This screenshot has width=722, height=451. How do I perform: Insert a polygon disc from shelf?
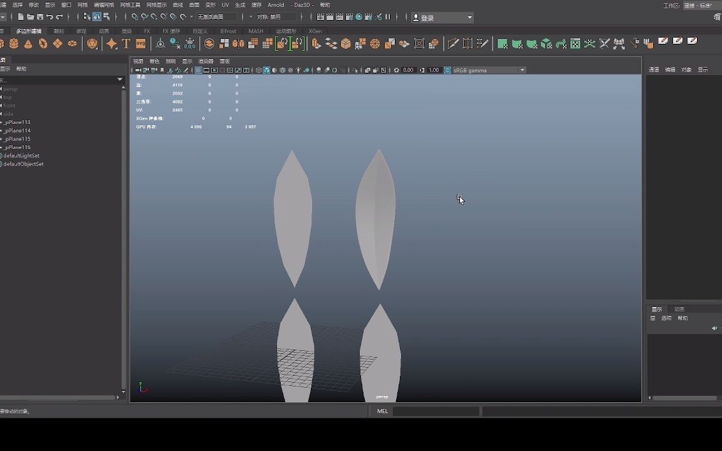pyautogui.click(x=72, y=44)
